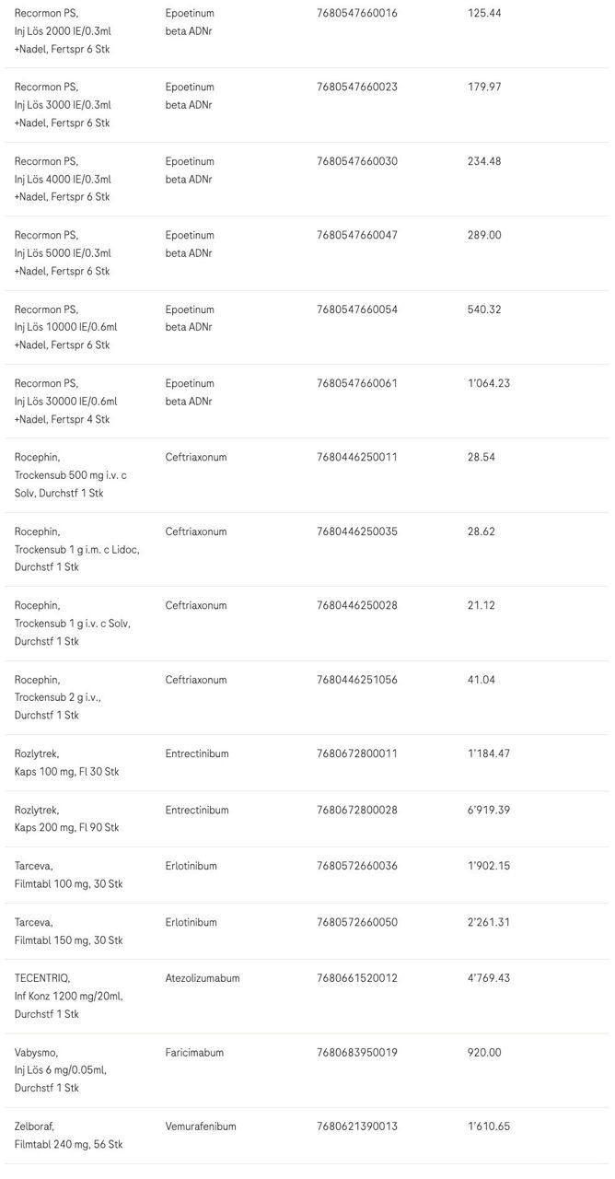Select Vabysmo Inj Lös product name

point(60,1070)
